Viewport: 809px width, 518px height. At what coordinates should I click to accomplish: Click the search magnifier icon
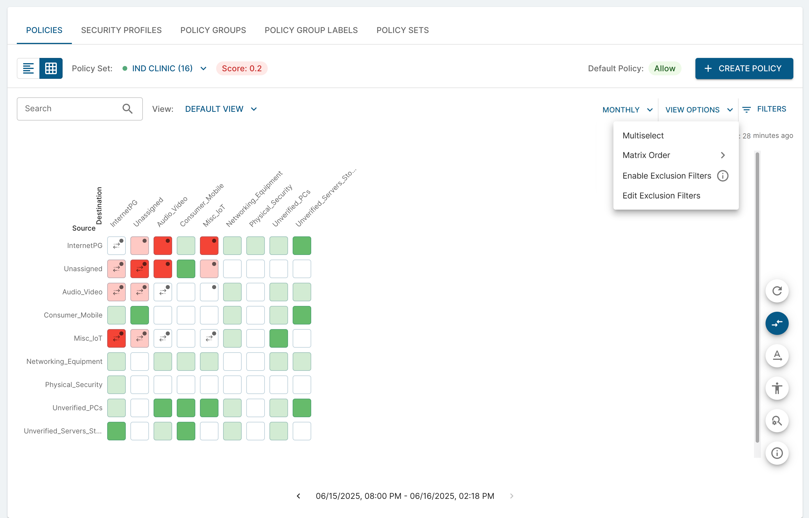pyautogui.click(x=127, y=109)
